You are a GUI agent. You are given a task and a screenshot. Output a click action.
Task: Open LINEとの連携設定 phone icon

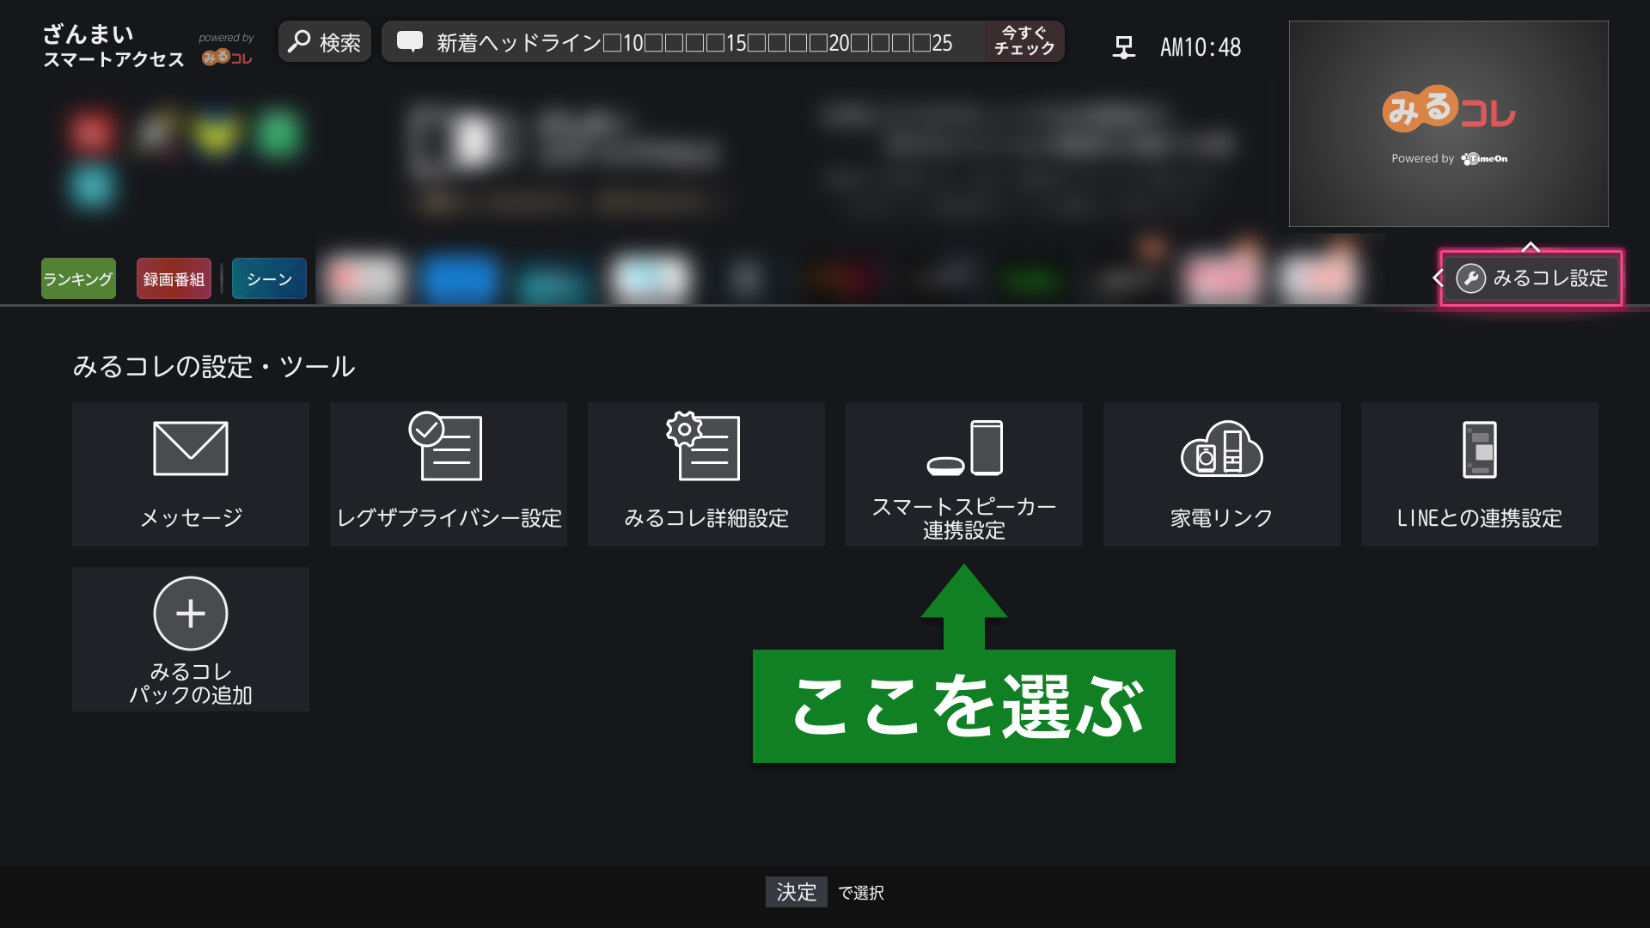coord(1479,449)
